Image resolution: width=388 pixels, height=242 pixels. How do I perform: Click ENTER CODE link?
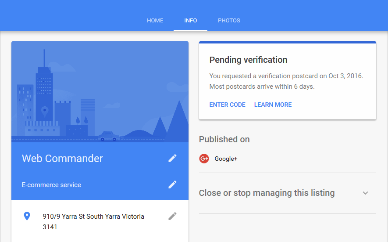[x=228, y=105]
